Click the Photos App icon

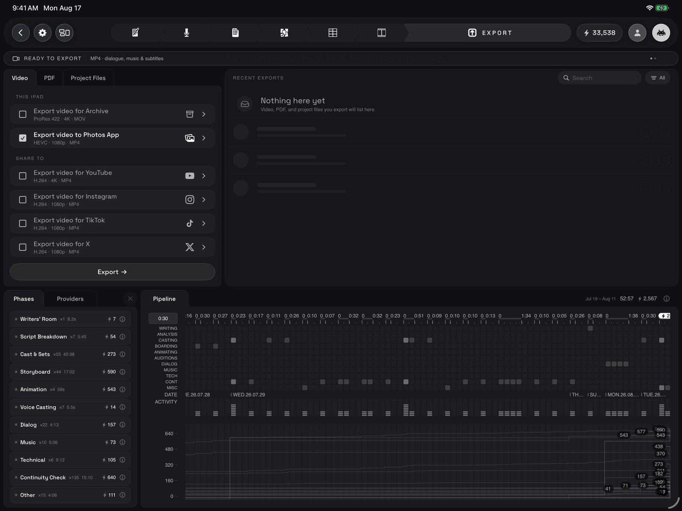pos(190,138)
